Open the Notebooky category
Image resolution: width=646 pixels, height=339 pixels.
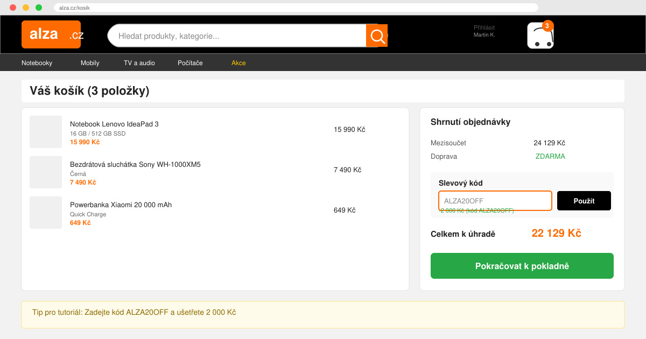click(37, 63)
